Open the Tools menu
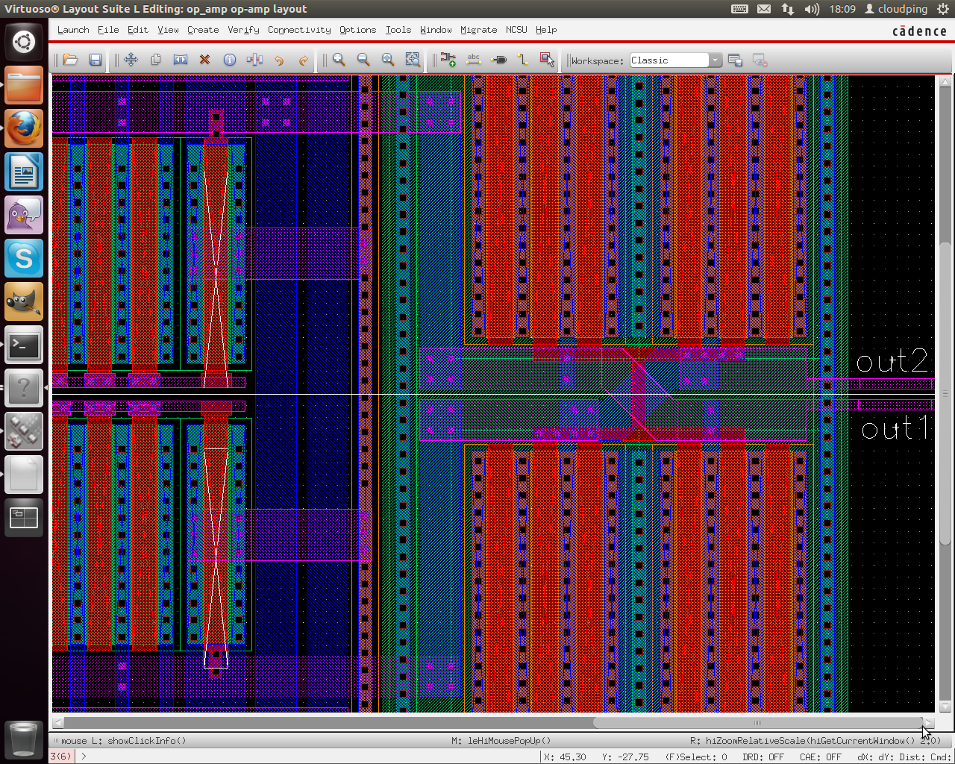This screenshot has width=955, height=764. point(398,30)
